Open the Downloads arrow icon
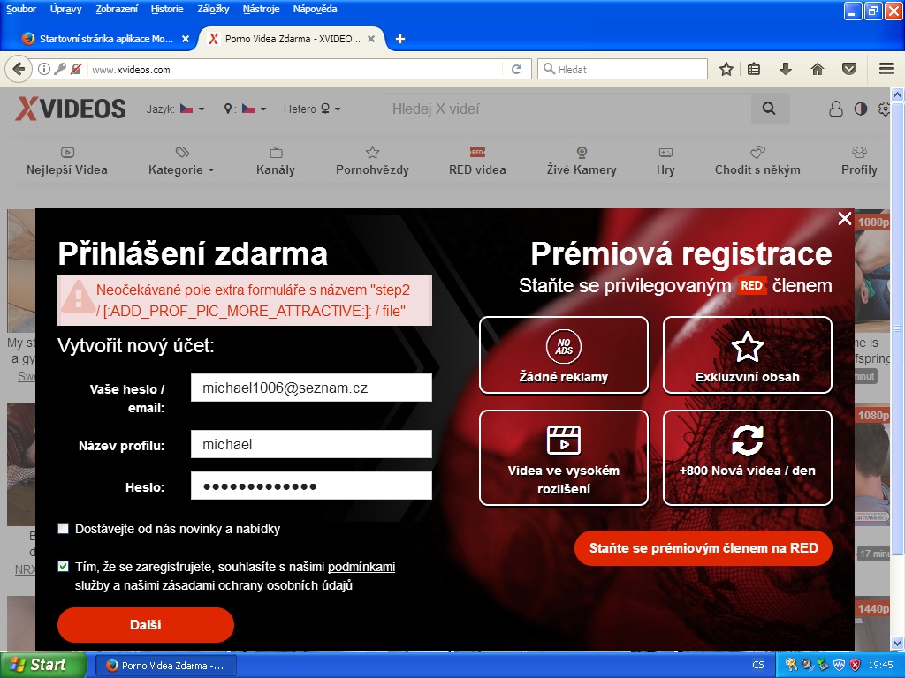This screenshot has height=678, width=905. pyautogui.click(x=785, y=69)
